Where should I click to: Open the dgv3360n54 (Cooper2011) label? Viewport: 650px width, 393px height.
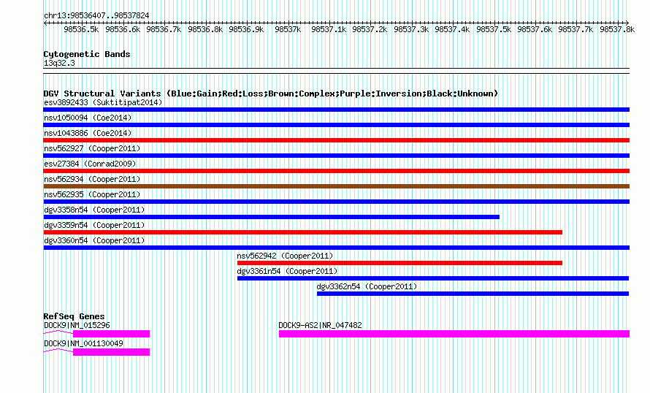(x=94, y=240)
